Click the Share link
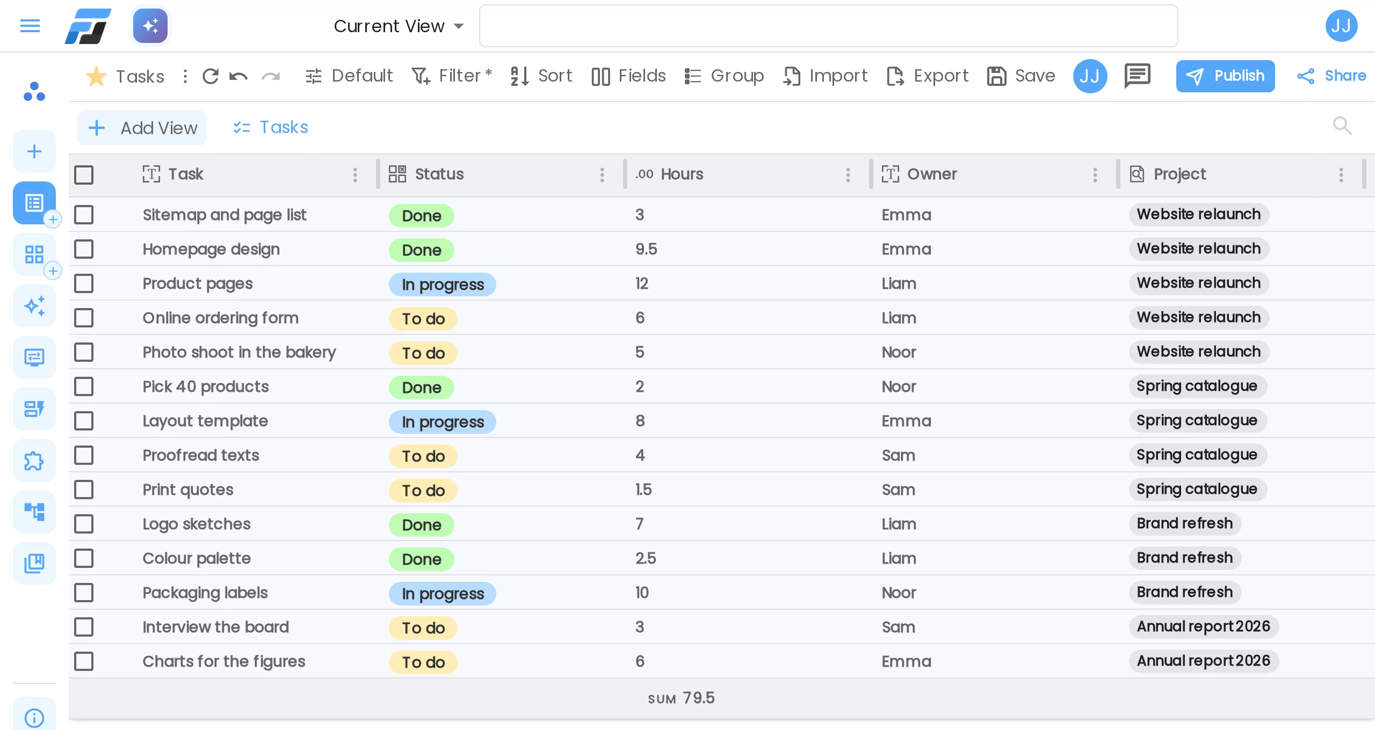This screenshot has width=1375, height=730. coord(1331,76)
